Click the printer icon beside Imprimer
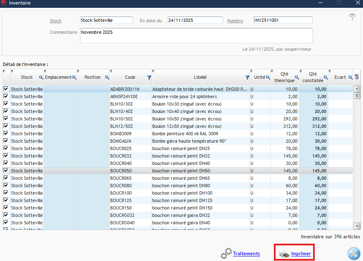This screenshot has height=261, width=363. (x=284, y=254)
